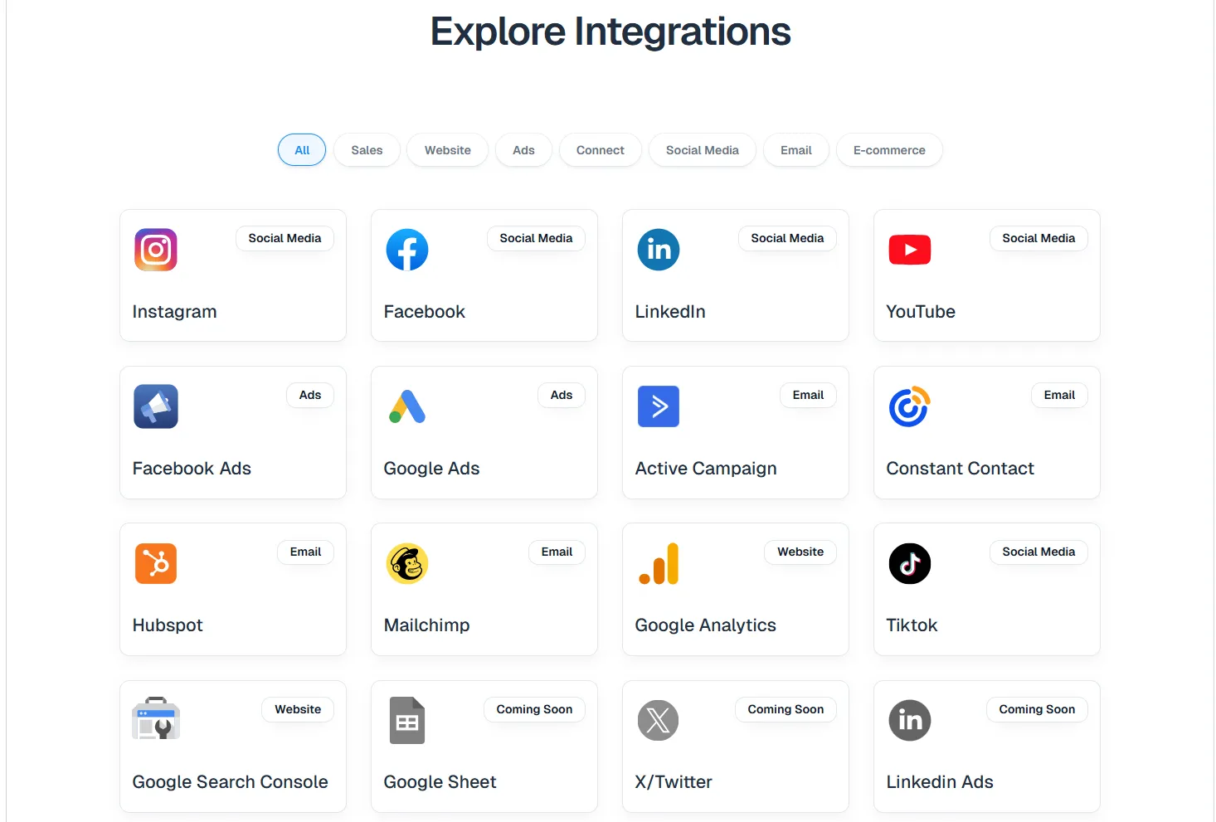Image resolution: width=1216 pixels, height=822 pixels.
Task: Click the Coming Soon badge on X/Twitter
Action: pyautogui.click(x=786, y=709)
